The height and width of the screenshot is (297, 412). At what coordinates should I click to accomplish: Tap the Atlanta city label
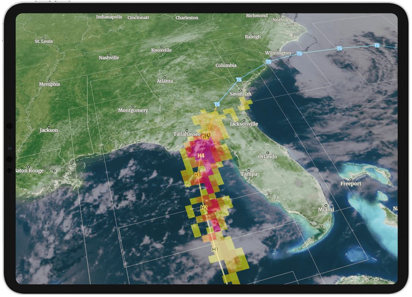(165, 81)
